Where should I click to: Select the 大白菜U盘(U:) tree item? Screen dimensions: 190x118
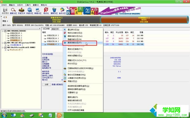coord(16,45)
